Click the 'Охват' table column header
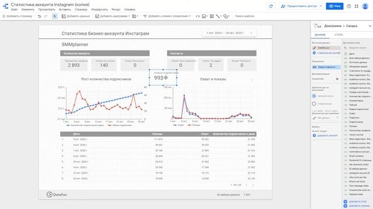This screenshot has height=209, width=373. (x=205, y=134)
